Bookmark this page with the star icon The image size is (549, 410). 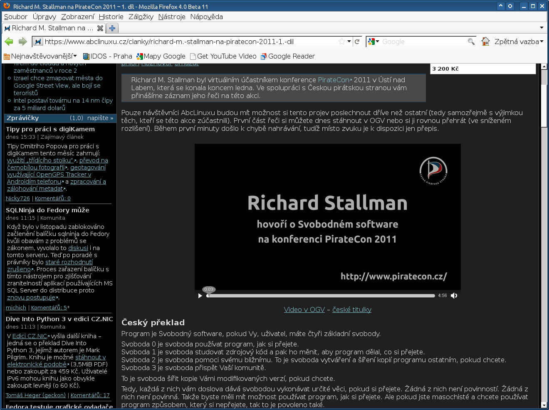[342, 42]
